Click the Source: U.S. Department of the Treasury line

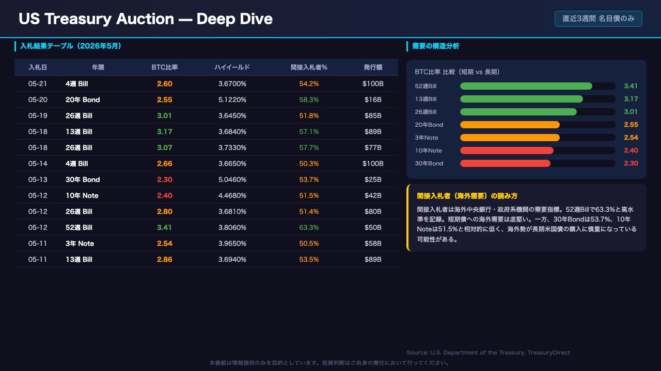489,352
